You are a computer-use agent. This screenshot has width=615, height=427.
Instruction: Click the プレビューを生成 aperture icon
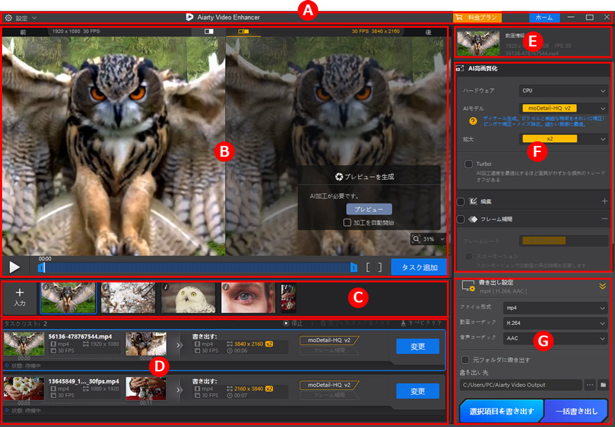click(339, 176)
